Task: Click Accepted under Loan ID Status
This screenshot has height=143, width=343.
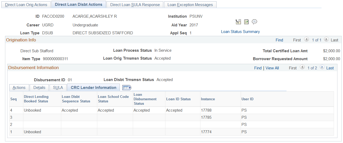Action: pyautogui.click(x=174, y=110)
